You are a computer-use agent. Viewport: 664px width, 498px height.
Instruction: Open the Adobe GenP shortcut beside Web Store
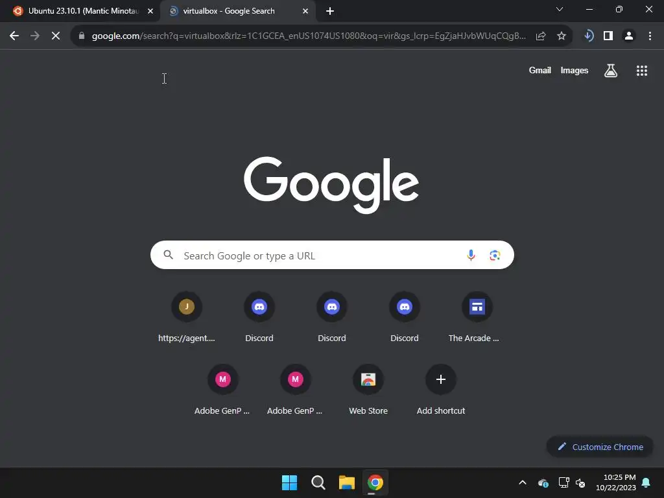point(295,389)
